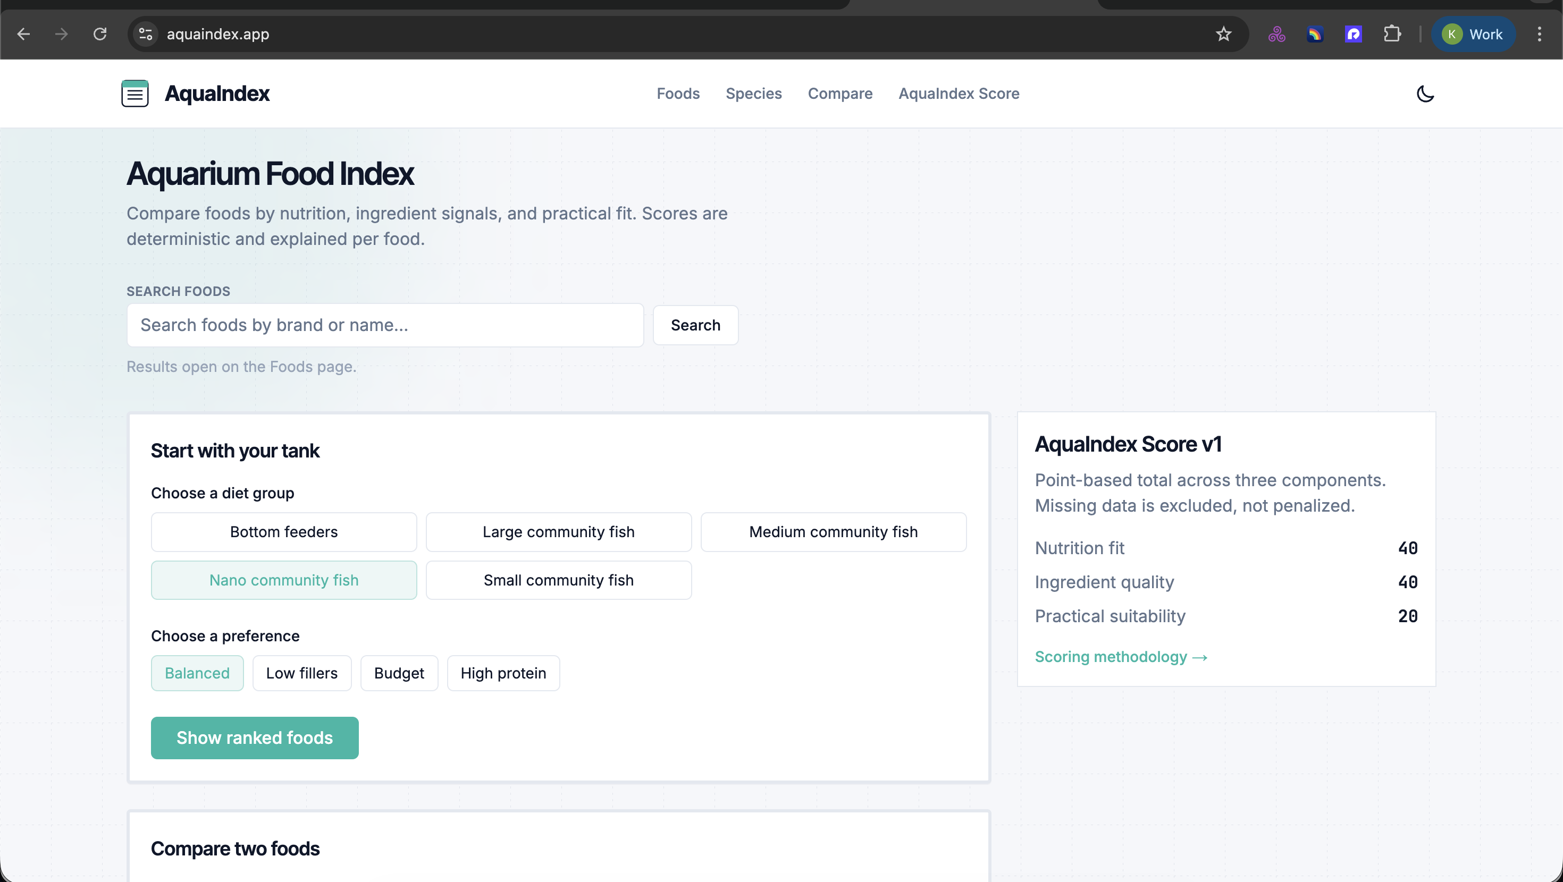Screen dimensions: 1563x882
Task: Go to the Compare page
Action: pyautogui.click(x=840, y=94)
